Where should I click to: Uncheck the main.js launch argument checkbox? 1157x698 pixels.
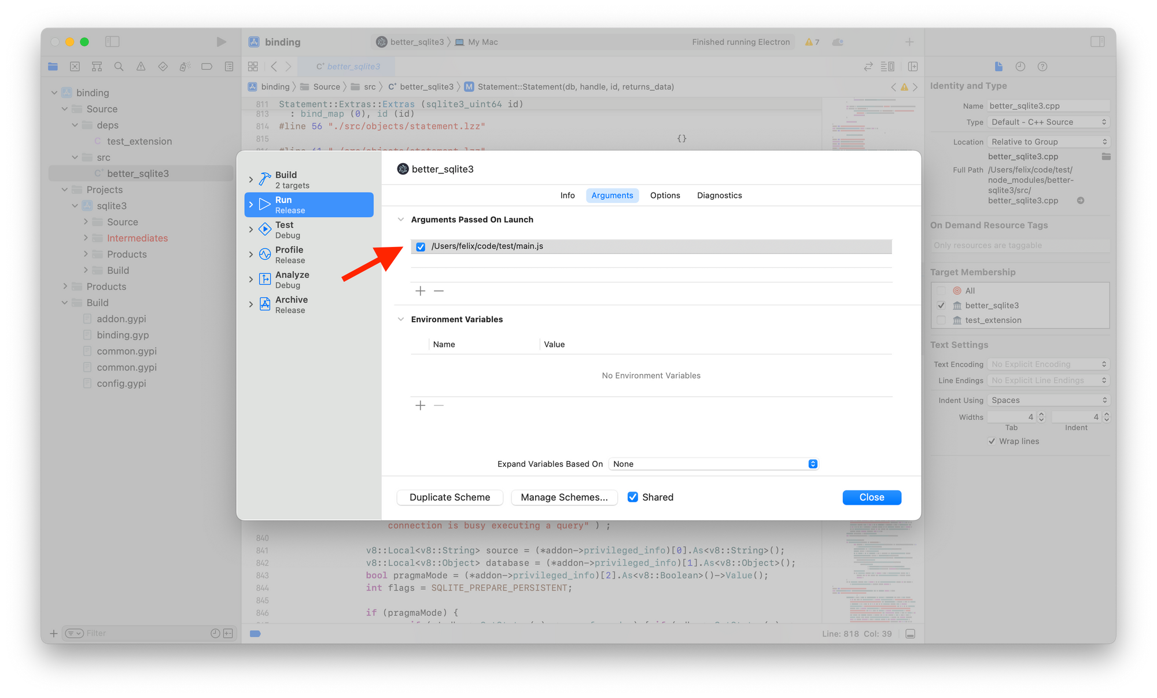[x=421, y=246]
